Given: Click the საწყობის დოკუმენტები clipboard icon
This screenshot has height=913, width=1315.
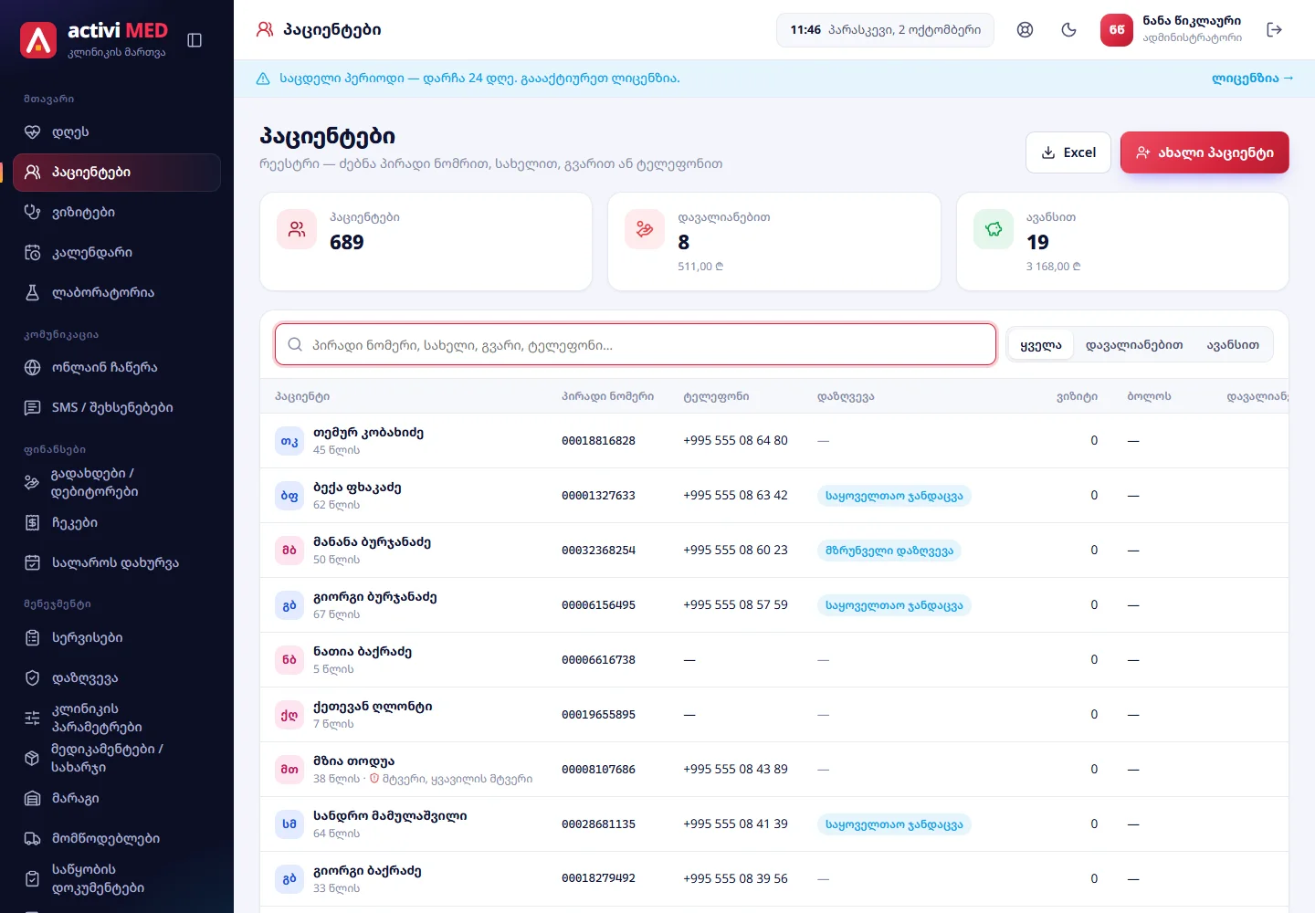Looking at the screenshot, I should pyautogui.click(x=32, y=879).
